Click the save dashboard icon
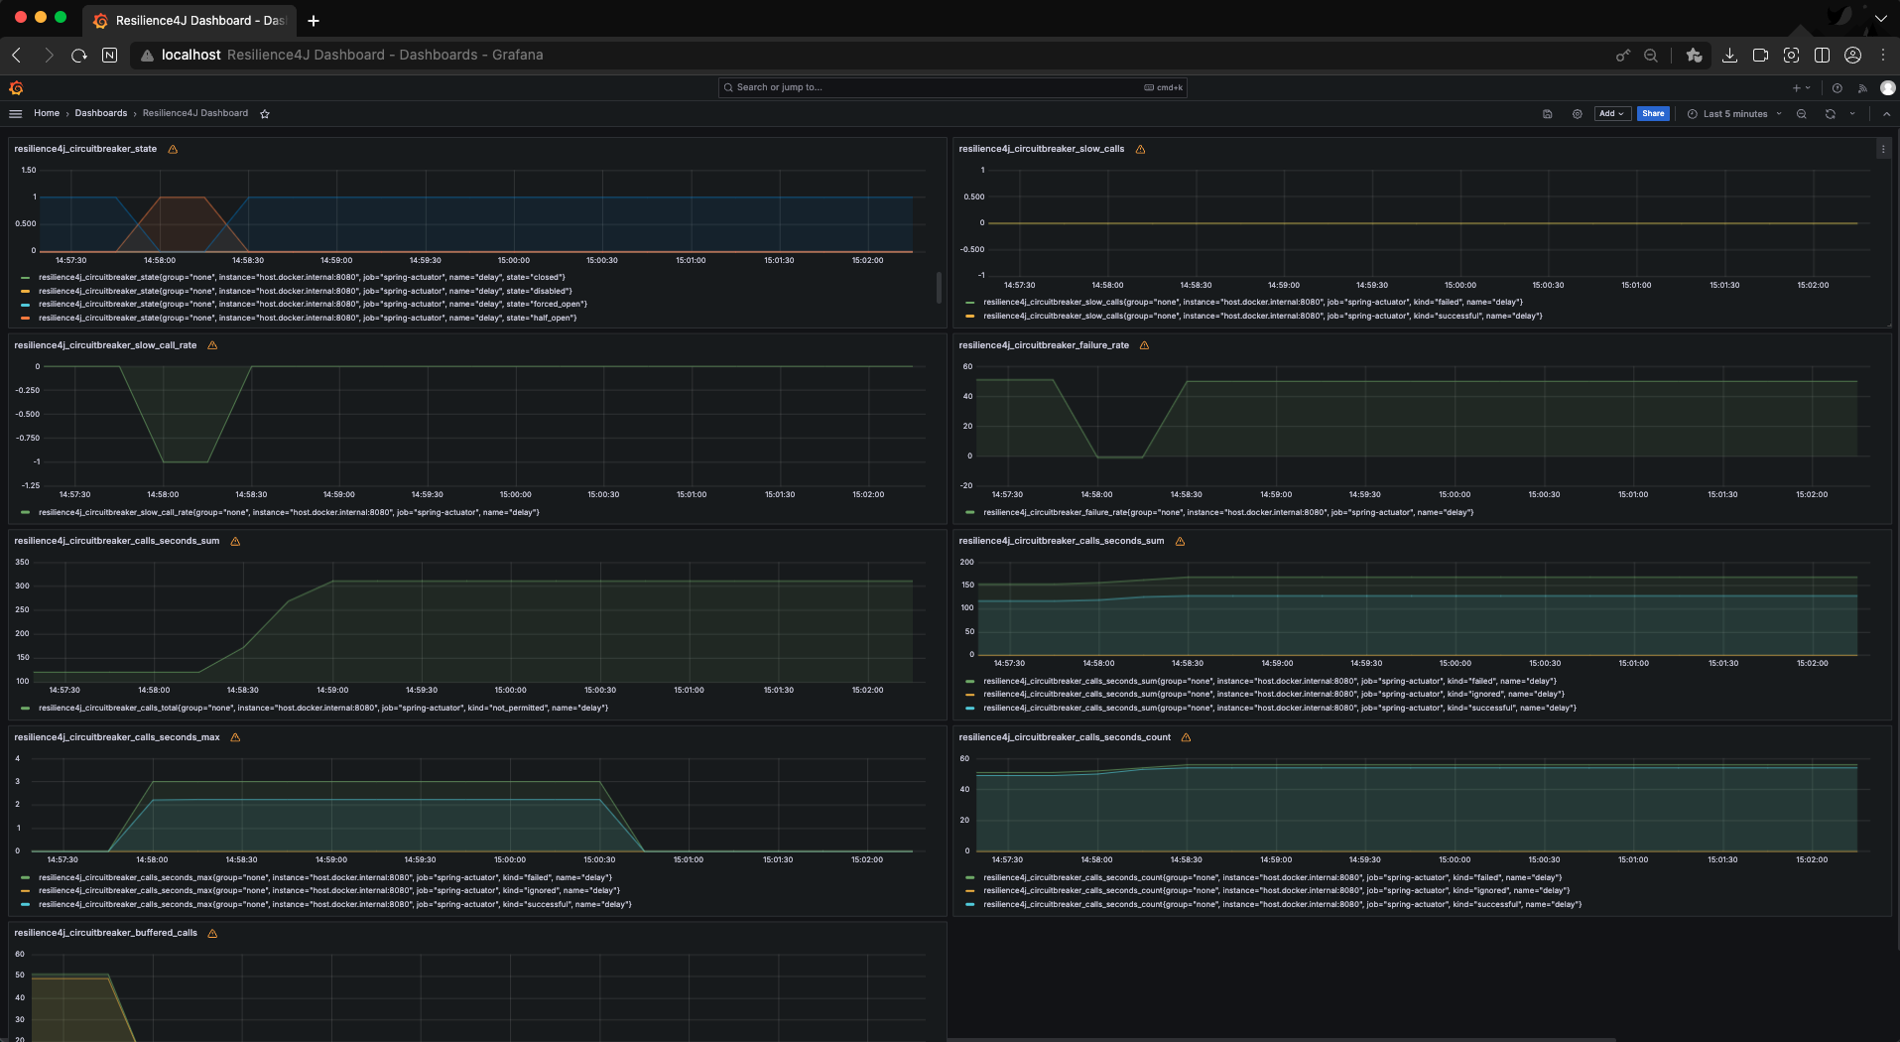 click(1547, 114)
